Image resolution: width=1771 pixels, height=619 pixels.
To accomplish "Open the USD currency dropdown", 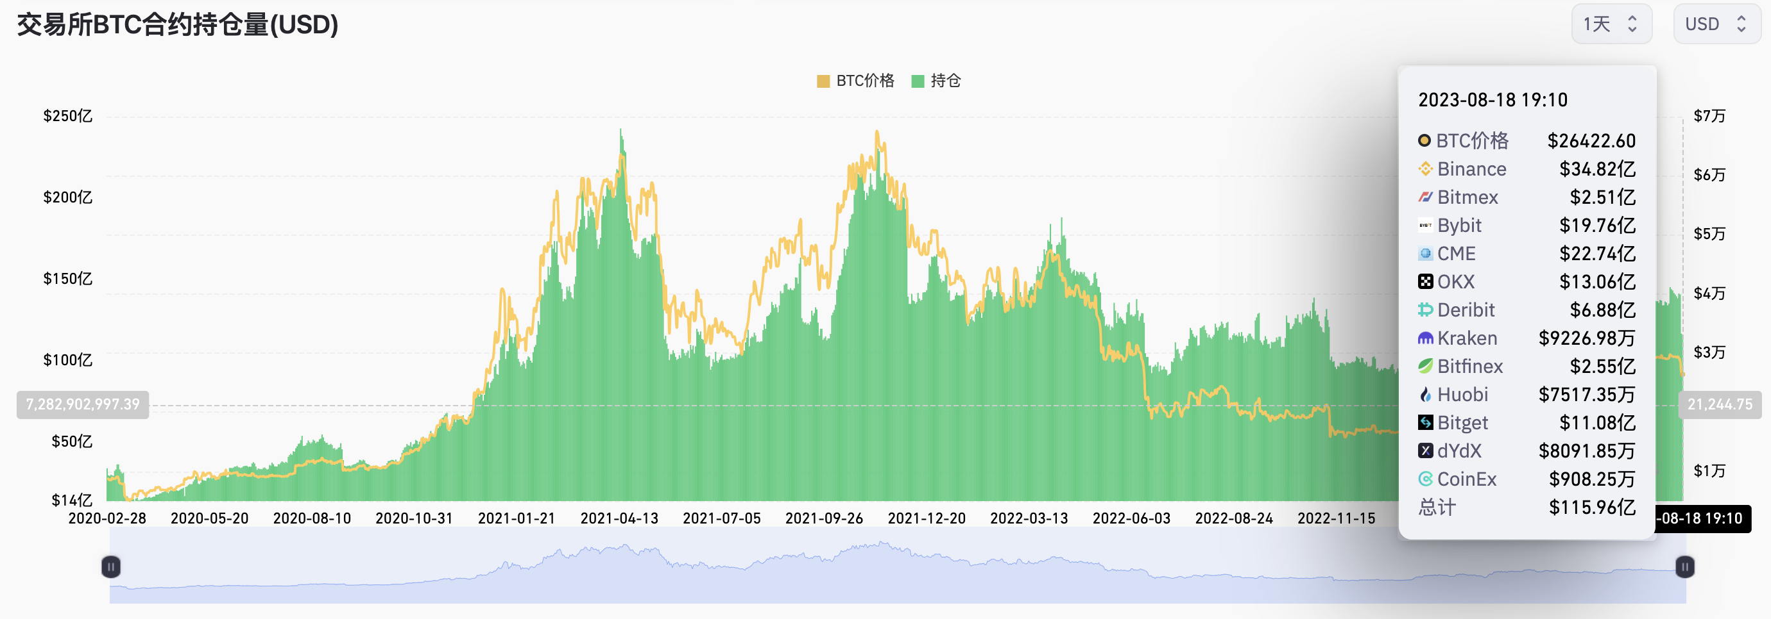I will coord(1715,24).
